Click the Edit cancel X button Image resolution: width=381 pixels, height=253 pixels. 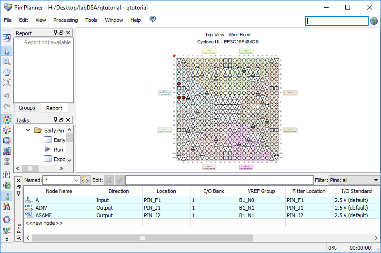pos(109,180)
